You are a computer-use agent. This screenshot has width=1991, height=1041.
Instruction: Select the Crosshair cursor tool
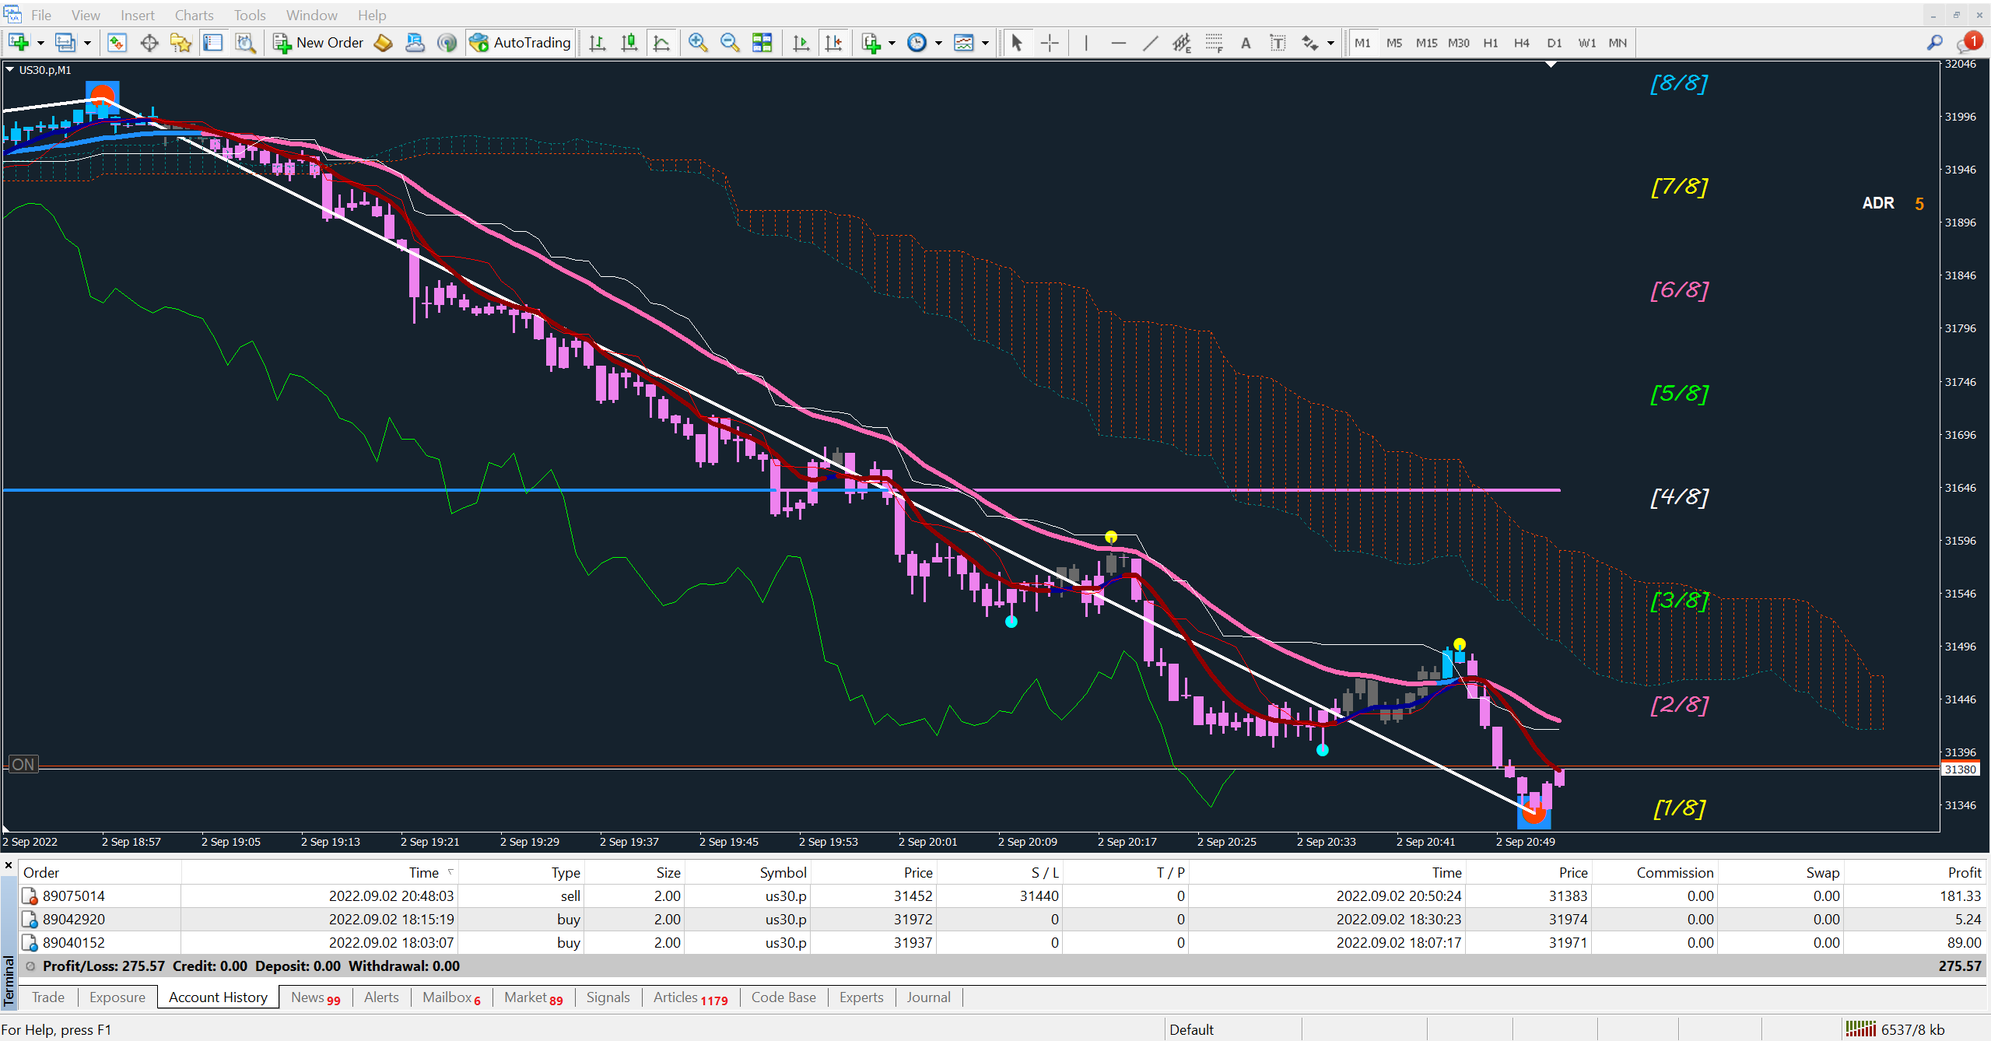[1050, 43]
